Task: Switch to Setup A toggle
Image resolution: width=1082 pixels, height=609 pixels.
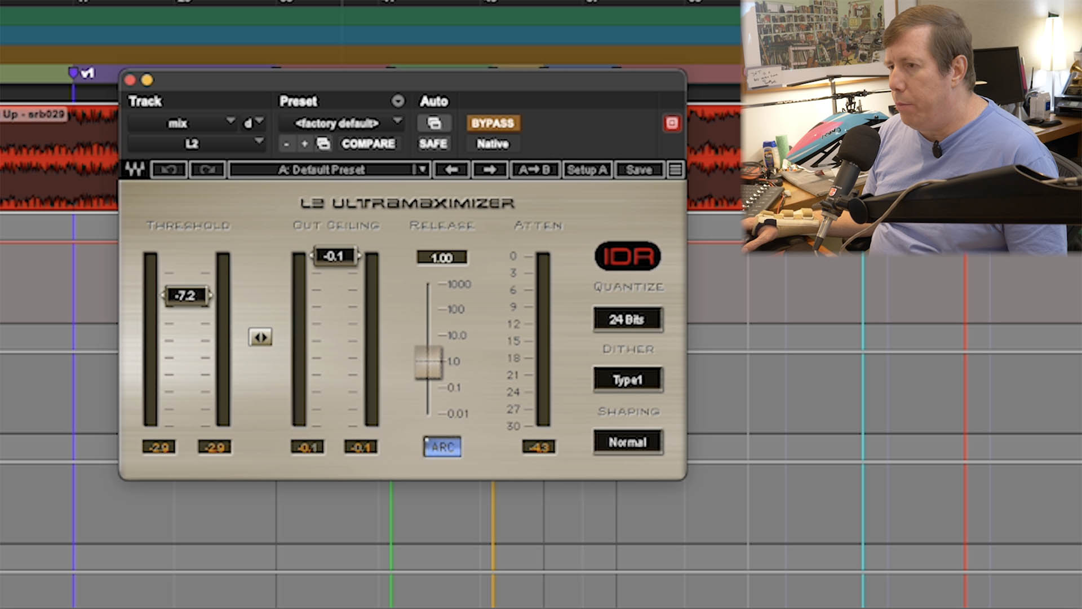Action: click(x=587, y=170)
